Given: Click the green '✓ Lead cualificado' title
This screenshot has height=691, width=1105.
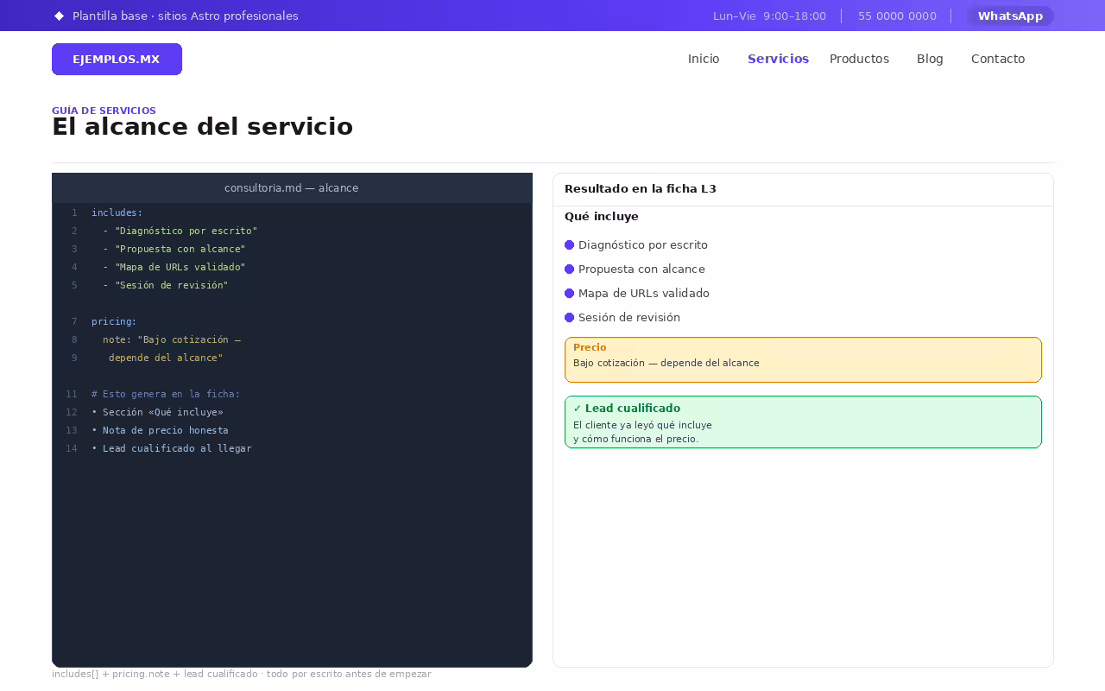Looking at the screenshot, I should tap(627, 409).
